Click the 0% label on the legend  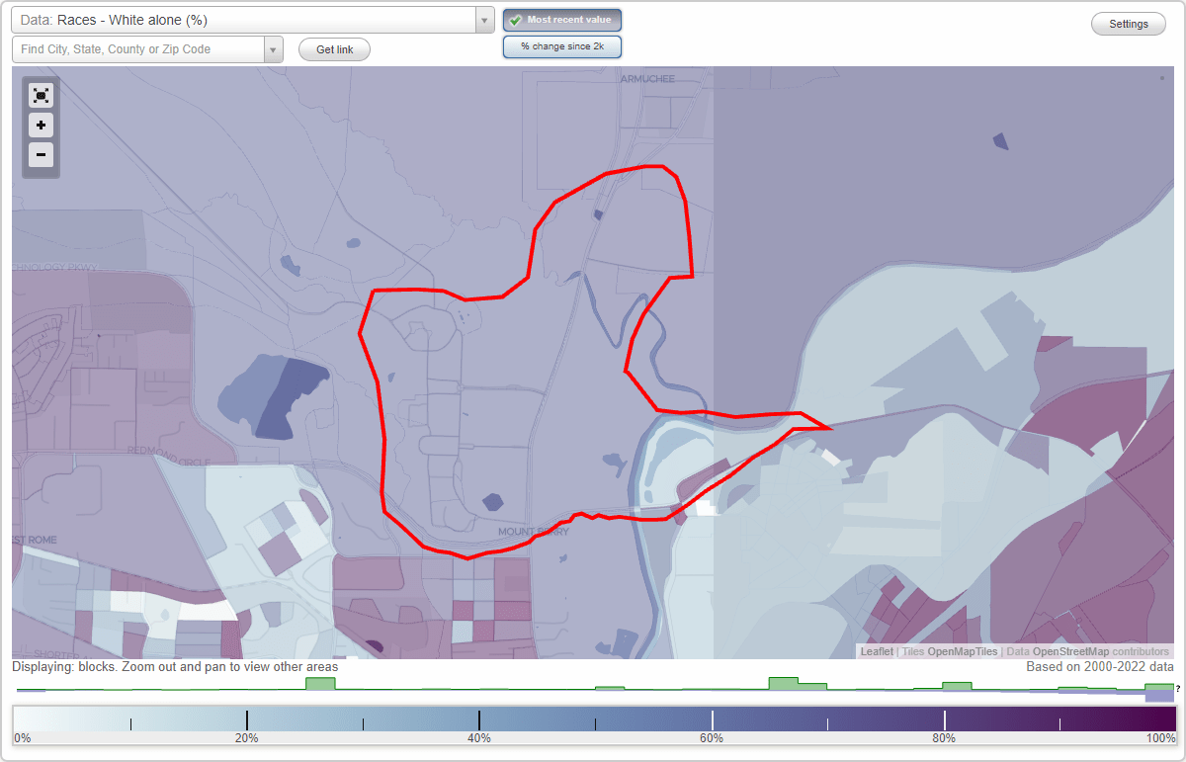coord(22,738)
